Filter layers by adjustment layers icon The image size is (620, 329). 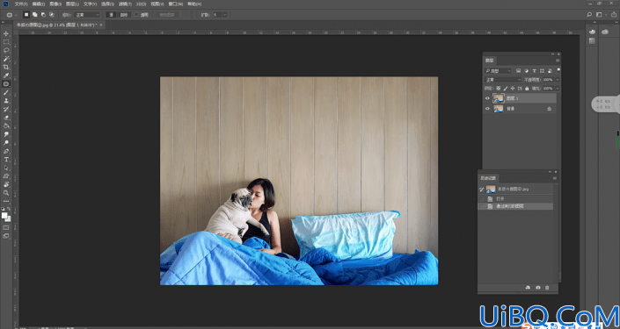pos(526,71)
